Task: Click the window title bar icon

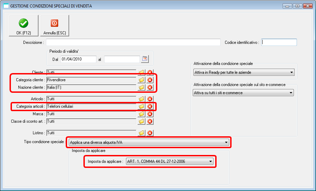Action: pyautogui.click(x=6, y=6)
